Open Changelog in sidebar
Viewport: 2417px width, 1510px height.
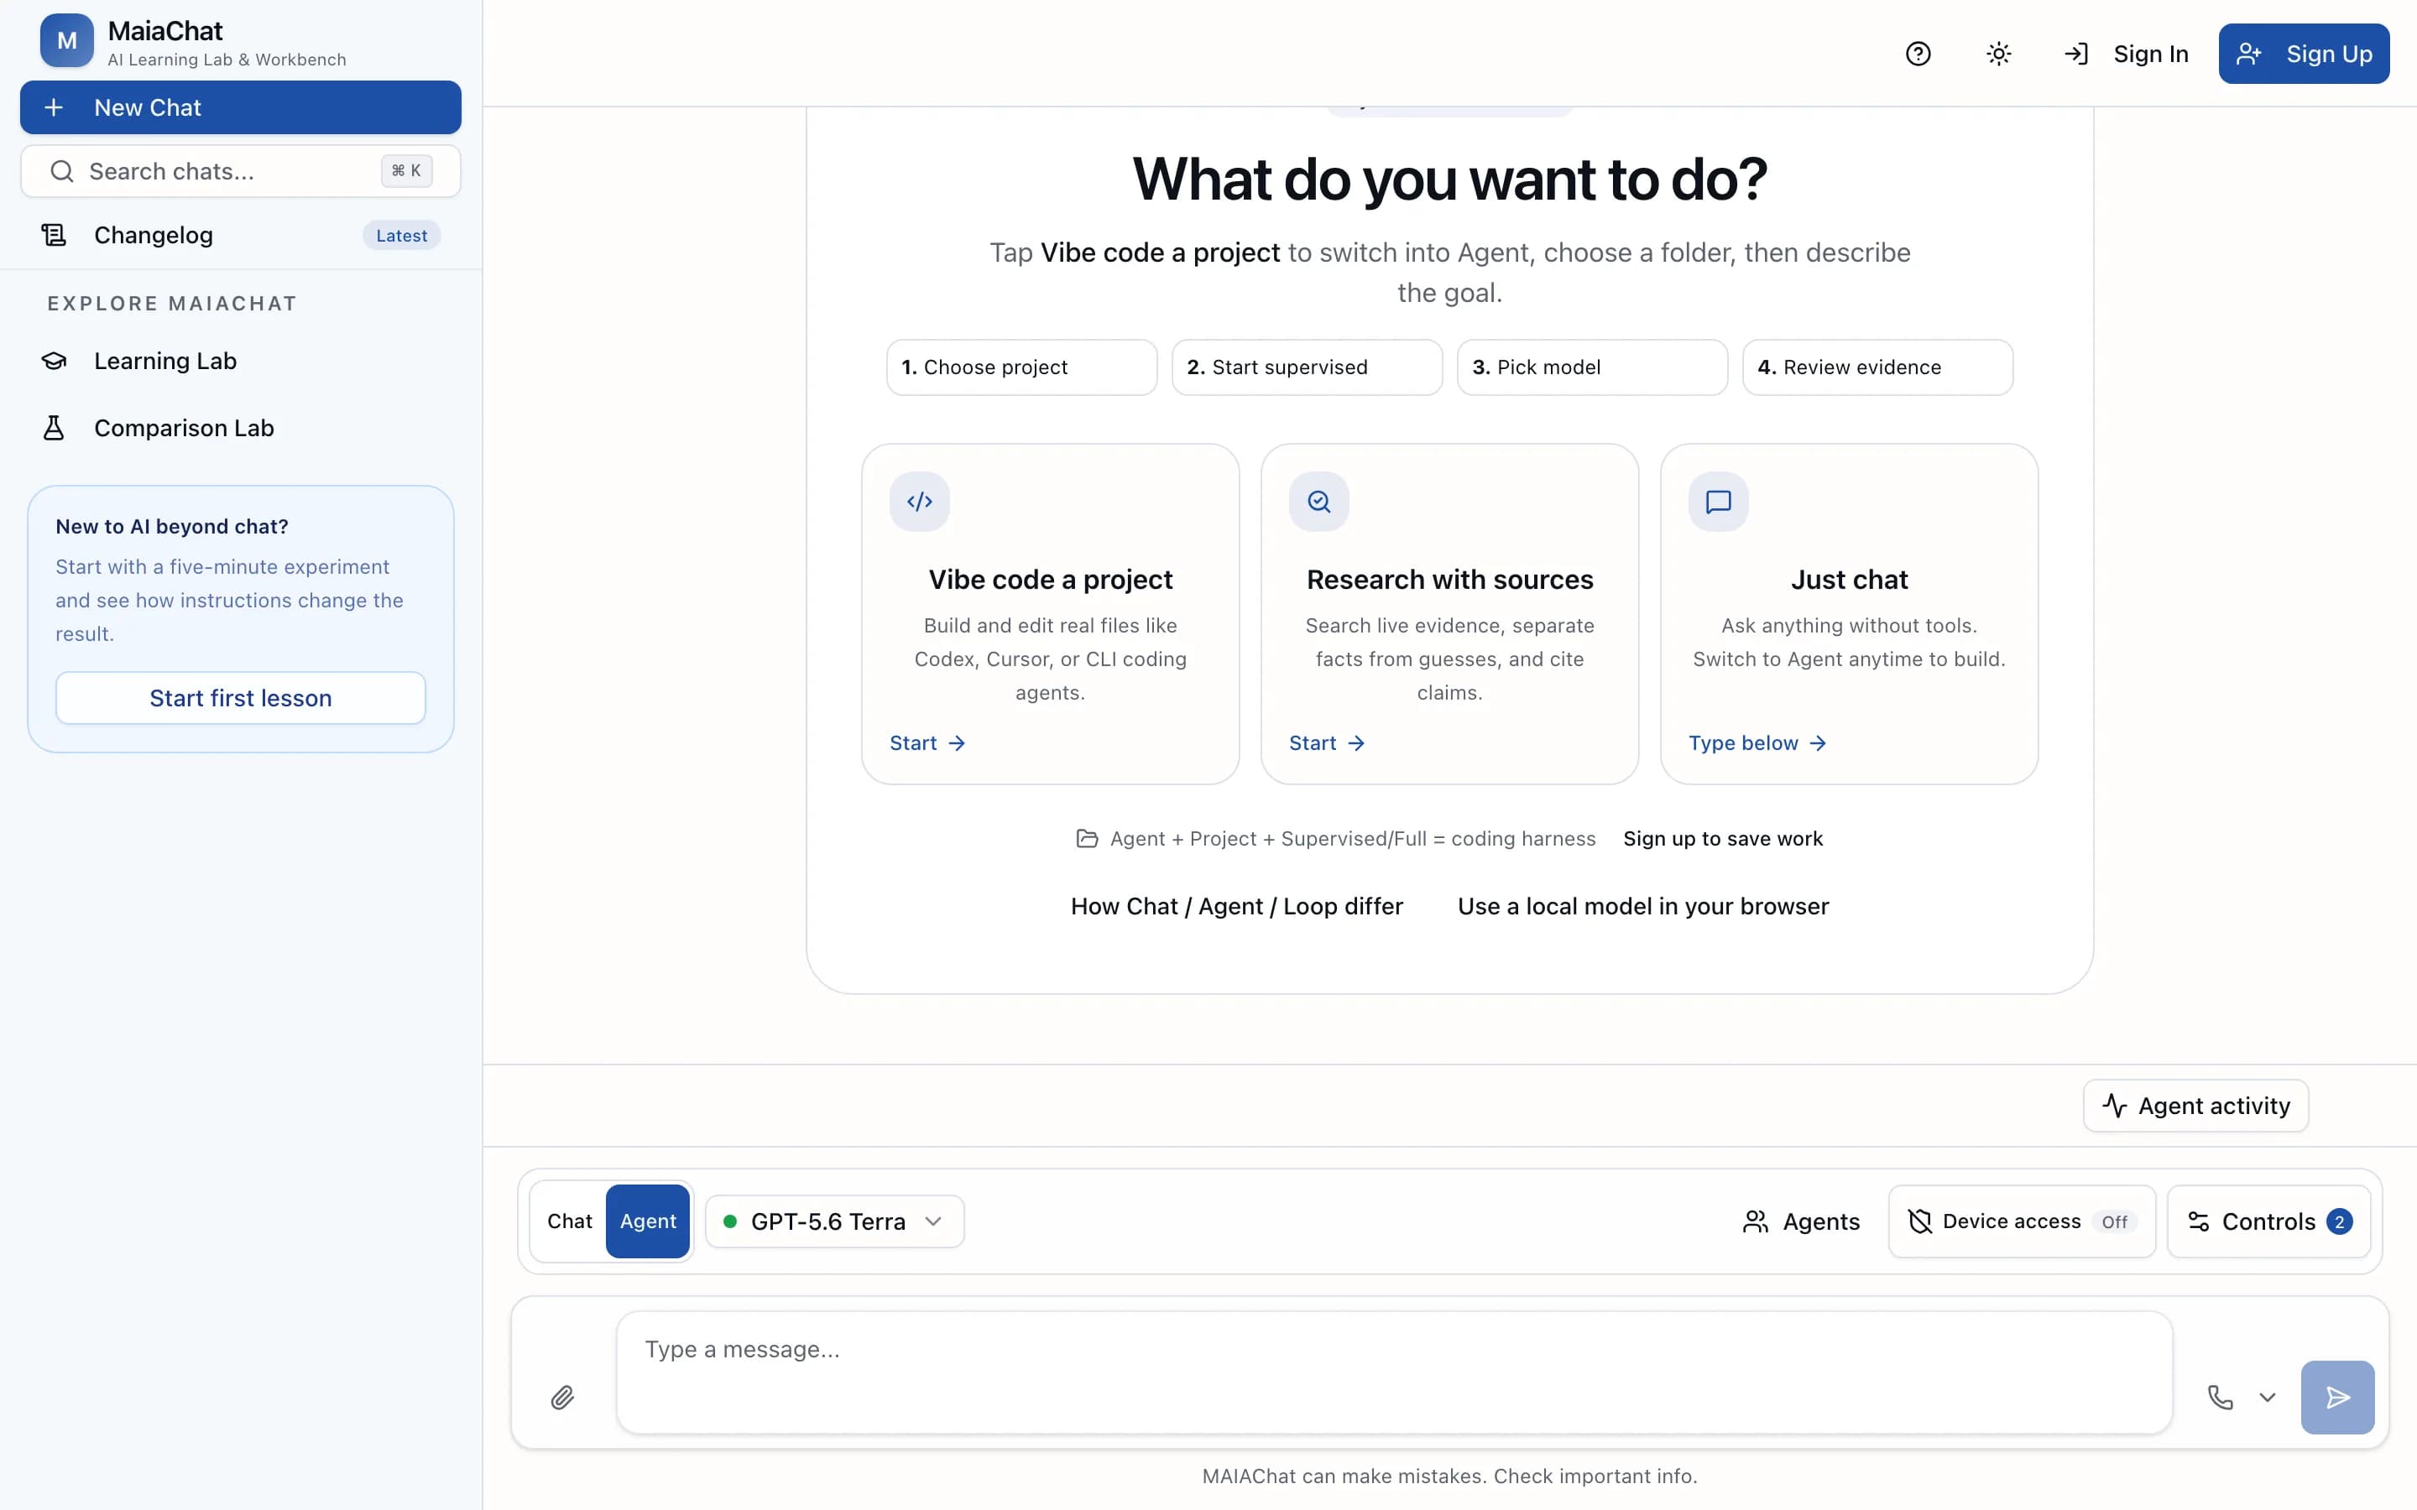point(241,235)
